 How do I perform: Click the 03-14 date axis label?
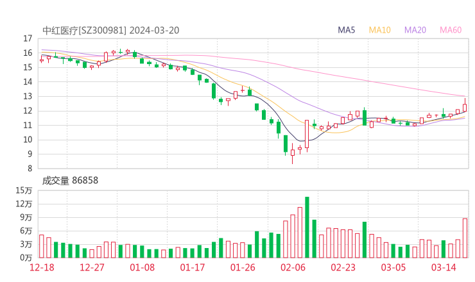coord(444,267)
